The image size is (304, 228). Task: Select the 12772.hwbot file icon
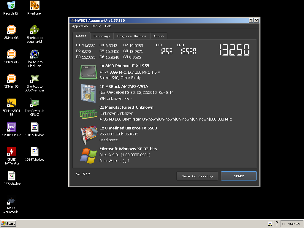pyautogui.click(x=12, y=178)
